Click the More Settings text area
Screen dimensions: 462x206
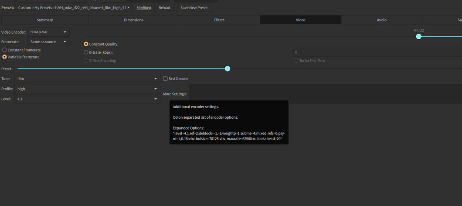coord(325,93)
